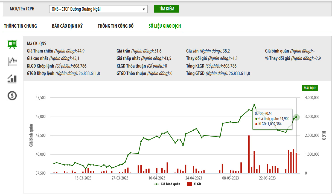Click the MẶC ĐỊNH reset button

point(310,88)
